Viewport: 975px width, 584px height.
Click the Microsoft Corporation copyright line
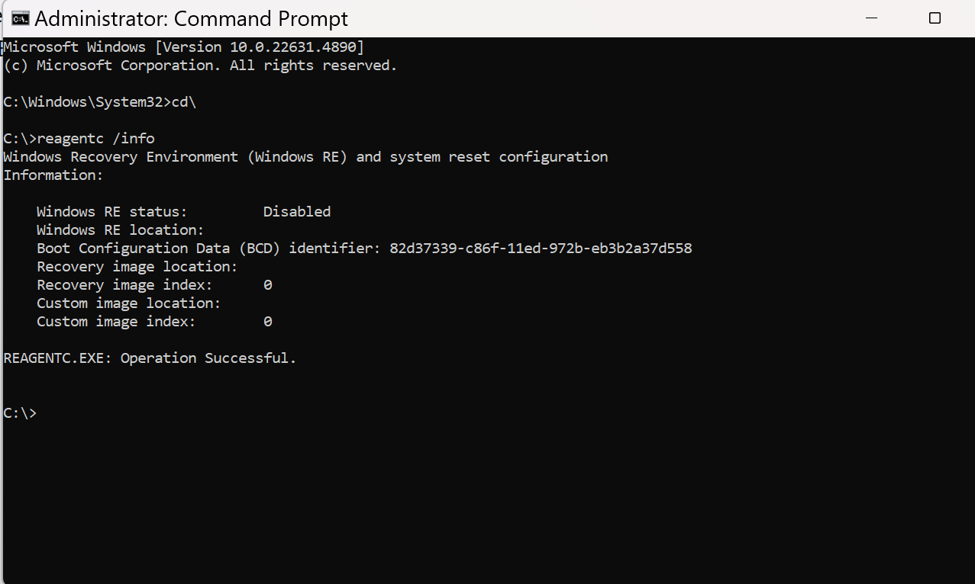point(200,66)
